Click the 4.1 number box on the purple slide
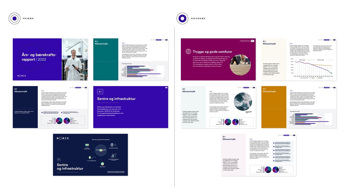Viewport: 349px width, 196px height. click(x=100, y=92)
